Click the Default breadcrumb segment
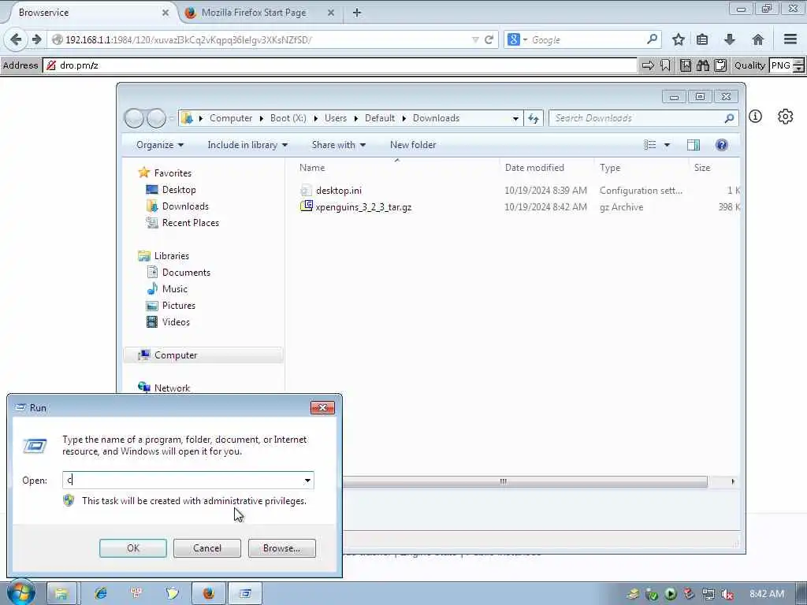 (x=380, y=118)
